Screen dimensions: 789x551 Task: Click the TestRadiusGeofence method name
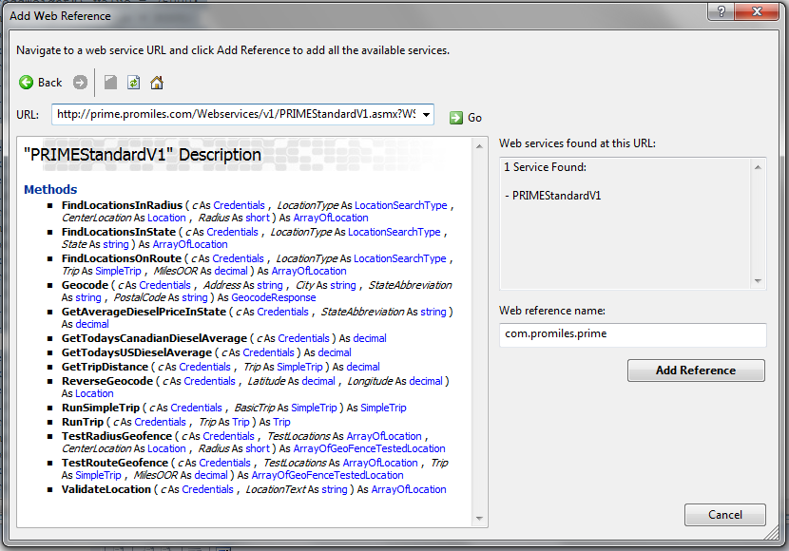tap(117, 436)
